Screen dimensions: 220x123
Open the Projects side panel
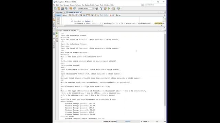(54, 17)
